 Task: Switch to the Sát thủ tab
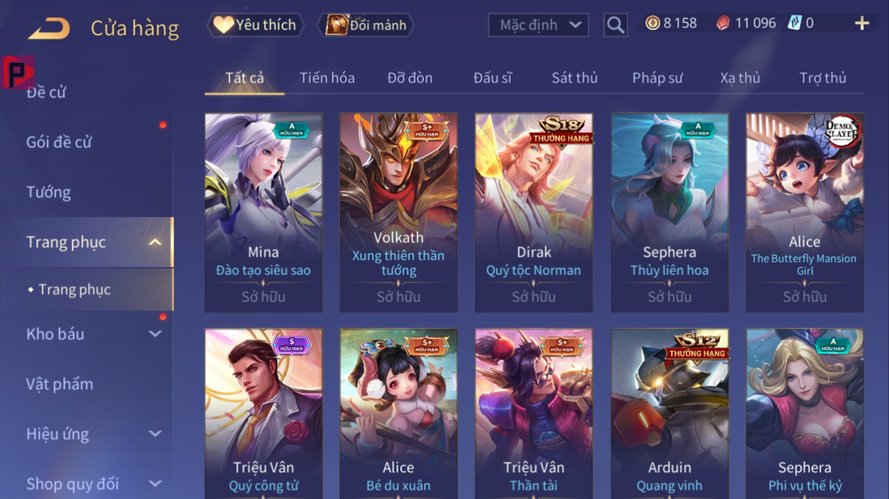coord(574,78)
